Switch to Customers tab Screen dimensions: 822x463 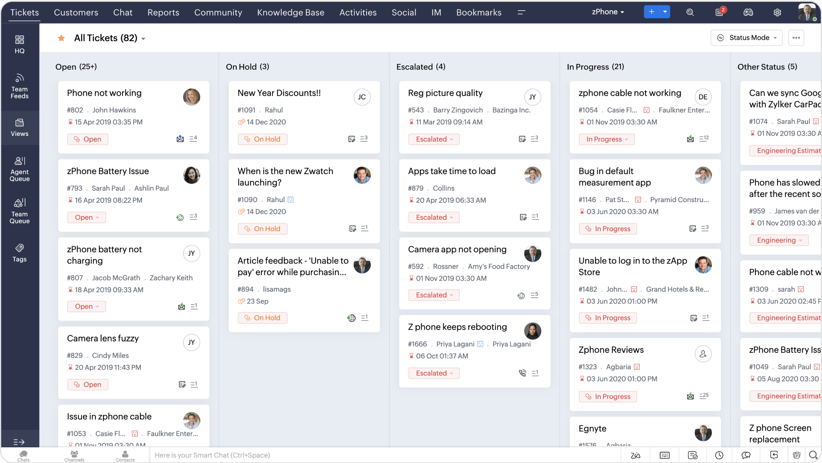76,12
